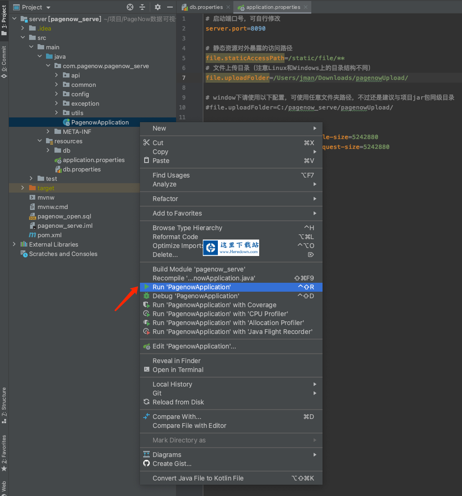The image size is (462, 496).
Task: Expand the target folder
Action: coord(23,188)
